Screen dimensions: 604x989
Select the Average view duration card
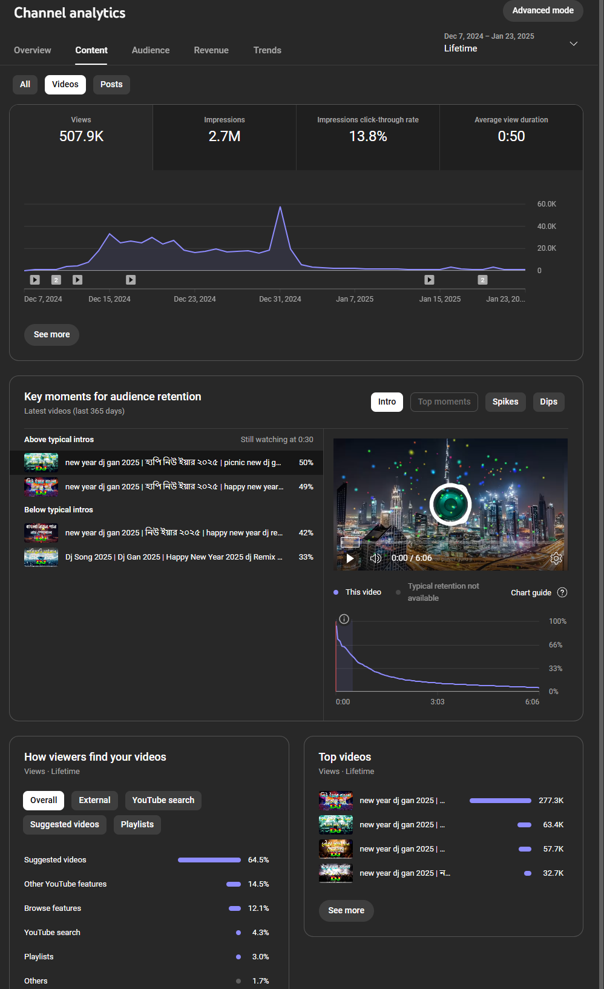click(511, 137)
